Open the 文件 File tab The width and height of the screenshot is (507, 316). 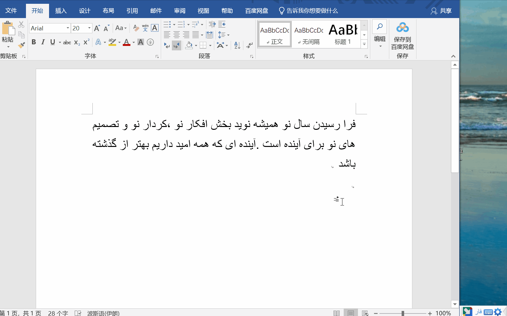[x=11, y=11]
